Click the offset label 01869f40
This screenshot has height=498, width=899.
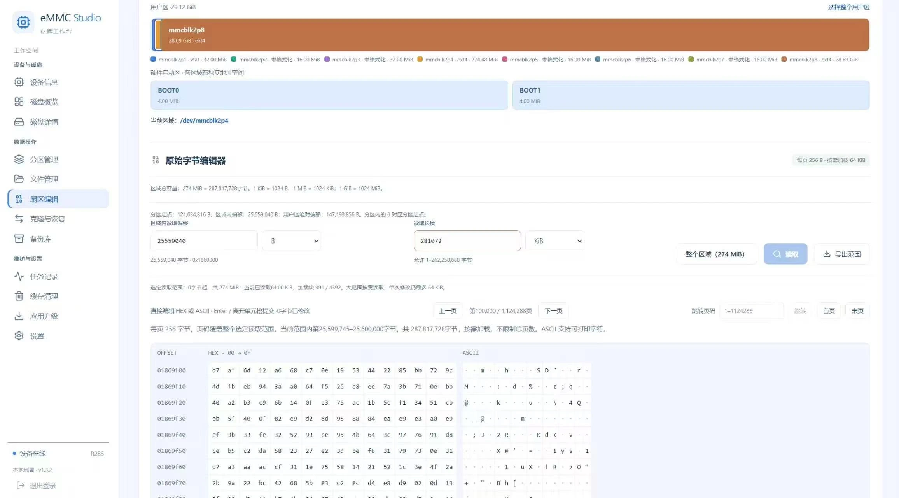(171, 435)
